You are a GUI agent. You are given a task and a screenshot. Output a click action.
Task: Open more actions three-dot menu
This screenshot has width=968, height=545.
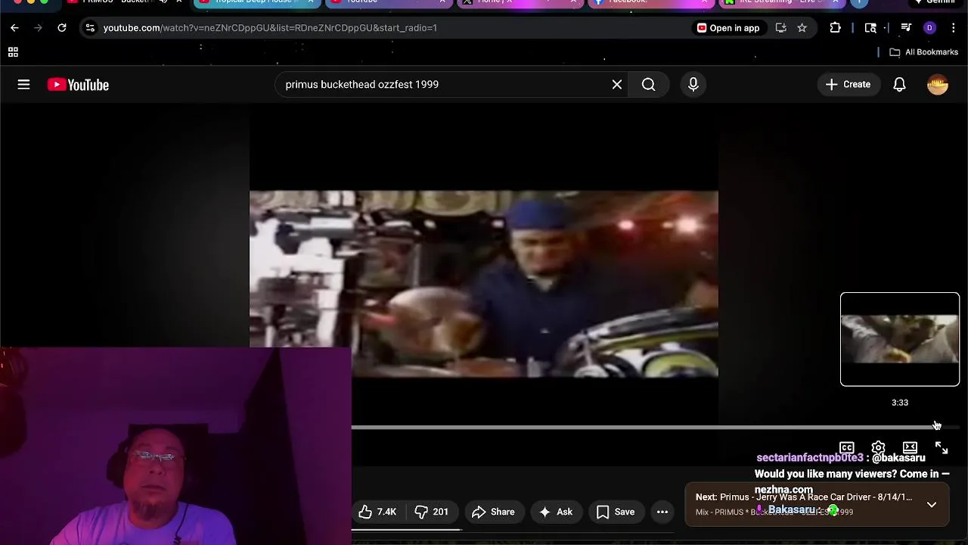click(x=662, y=512)
